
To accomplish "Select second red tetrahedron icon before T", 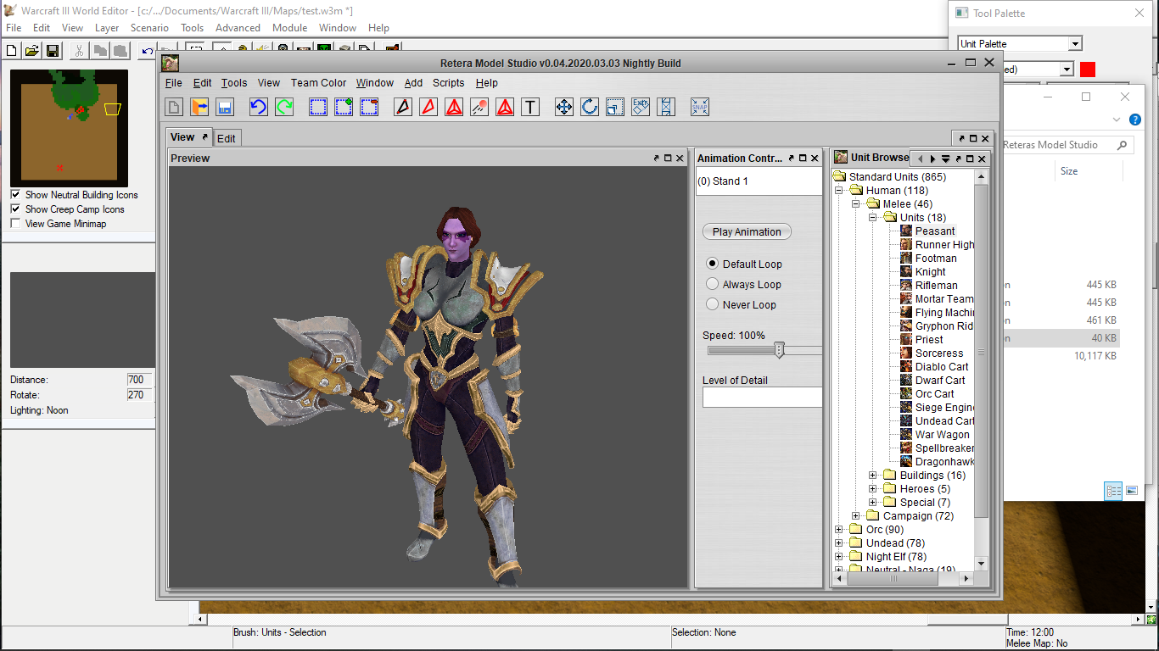I will (x=505, y=107).
